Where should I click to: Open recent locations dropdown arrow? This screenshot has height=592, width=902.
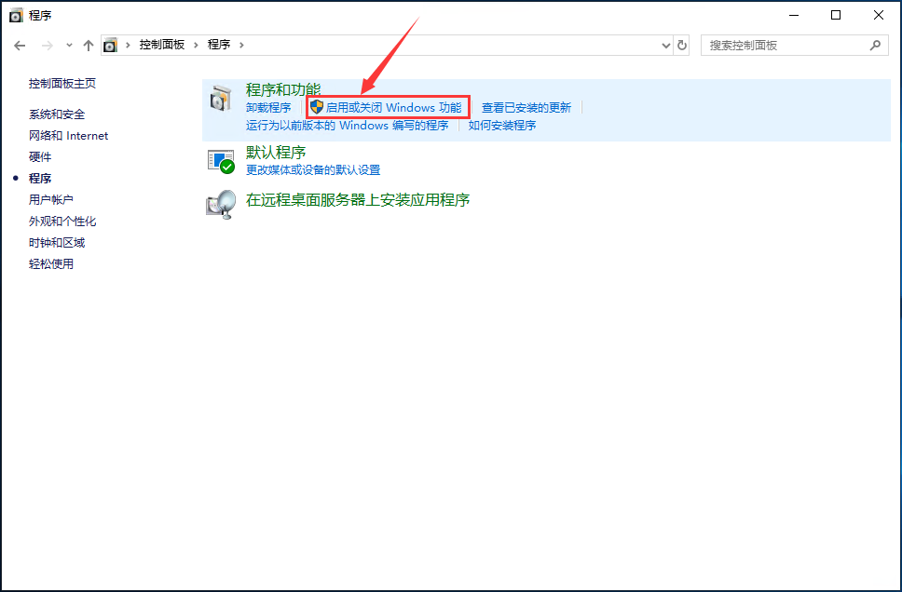pyautogui.click(x=69, y=45)
